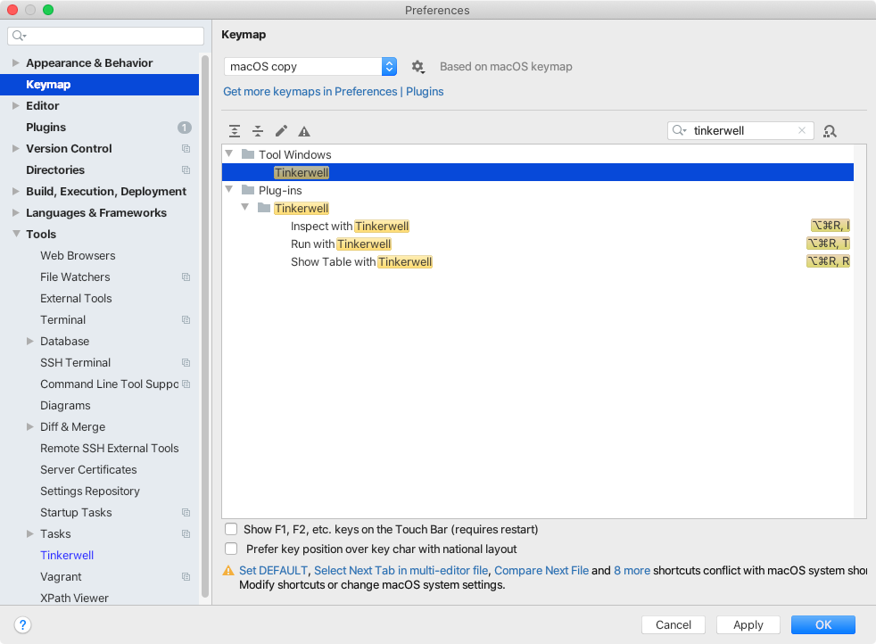The width and height of the screenshot is (876, 644).
Task: Click project-level icon beside Terminal
Action: tap(186, 319)
